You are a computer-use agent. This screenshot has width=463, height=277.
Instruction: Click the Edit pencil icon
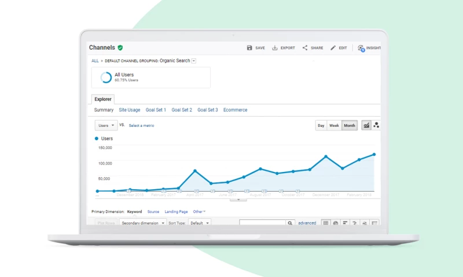pos(333,48)
